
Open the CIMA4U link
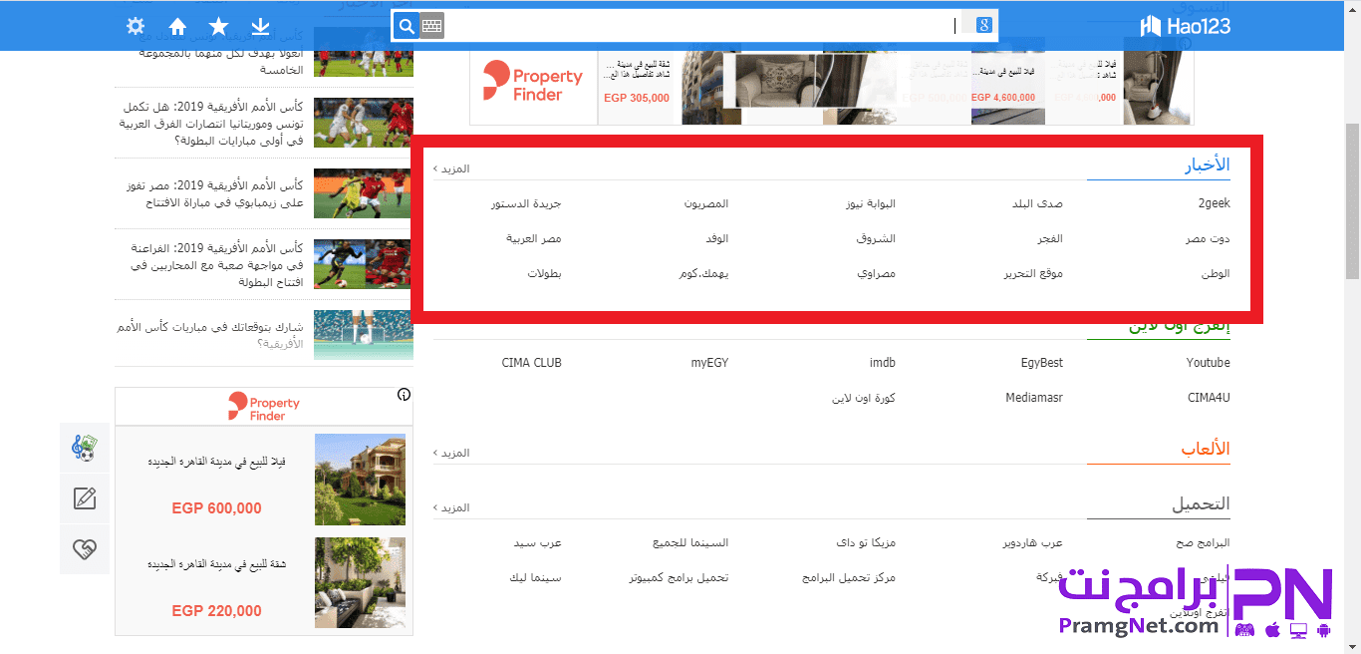pyautogui.click(x=1209, y=398)
